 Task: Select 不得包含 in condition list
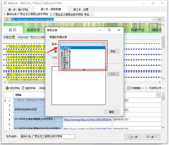coord(83,50)
